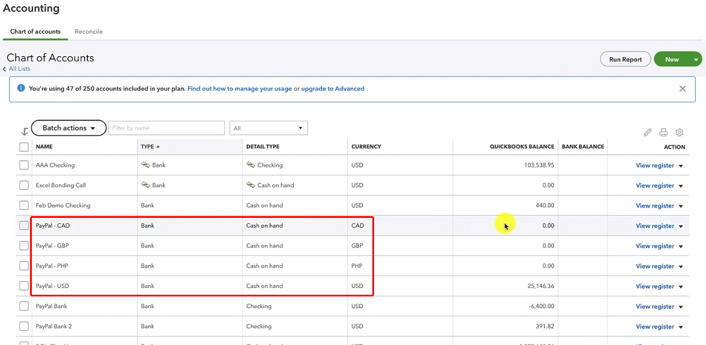Click the PHP currency cell

[x=357, y=266]
